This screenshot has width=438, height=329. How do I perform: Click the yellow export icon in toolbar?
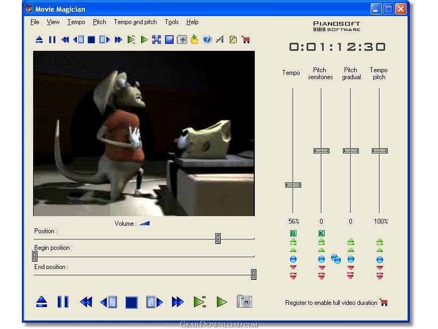tap(194, 39)
